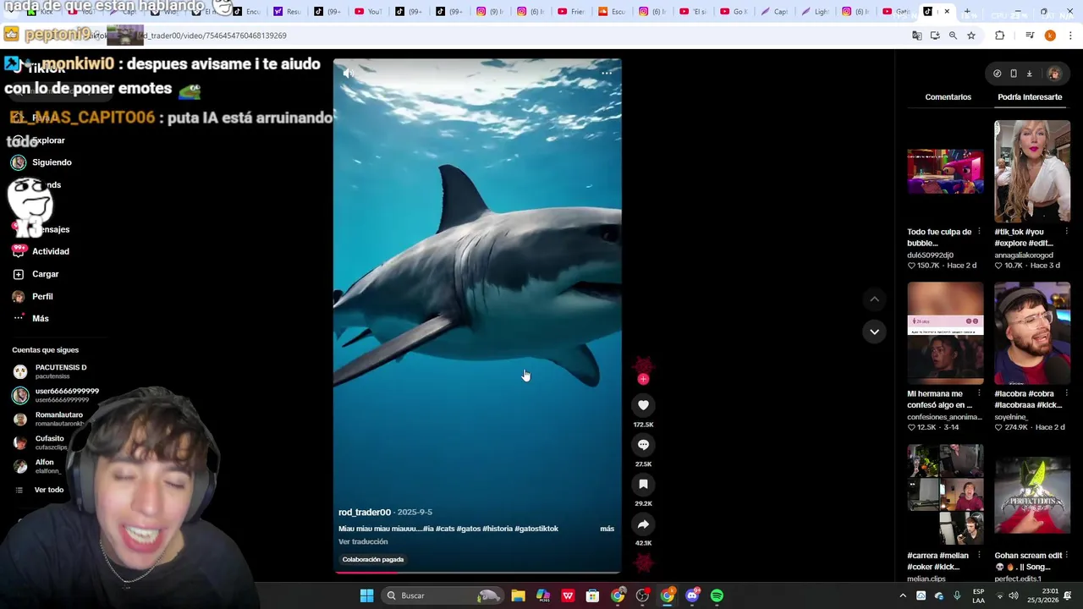The height and width of the screenshot is (609, 1083).
Task: Open options for the '#lacobra #cobra' suggestion
Action: pyautogui.click(x=1066, y=394)
